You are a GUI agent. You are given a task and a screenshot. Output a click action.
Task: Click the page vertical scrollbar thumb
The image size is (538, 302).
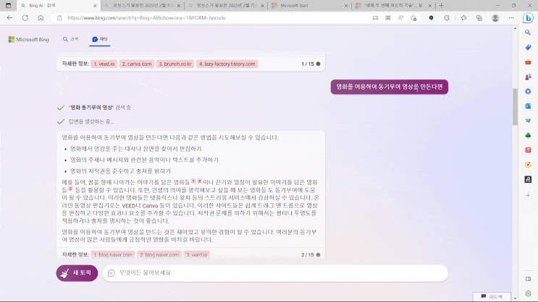click(515, 107)
